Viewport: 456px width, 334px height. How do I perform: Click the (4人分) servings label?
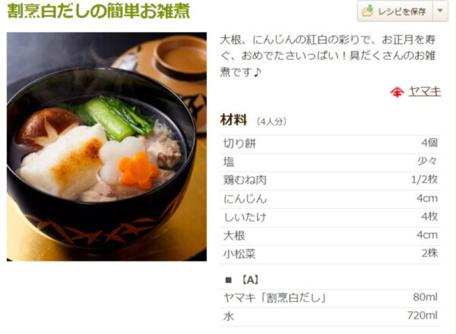[x=271, y=121]
